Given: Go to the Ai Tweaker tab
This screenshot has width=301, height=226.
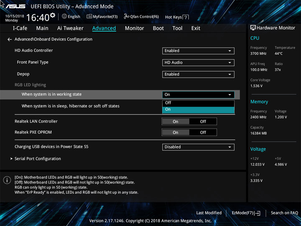Looking at the screenshot, I should pos(70,28).
